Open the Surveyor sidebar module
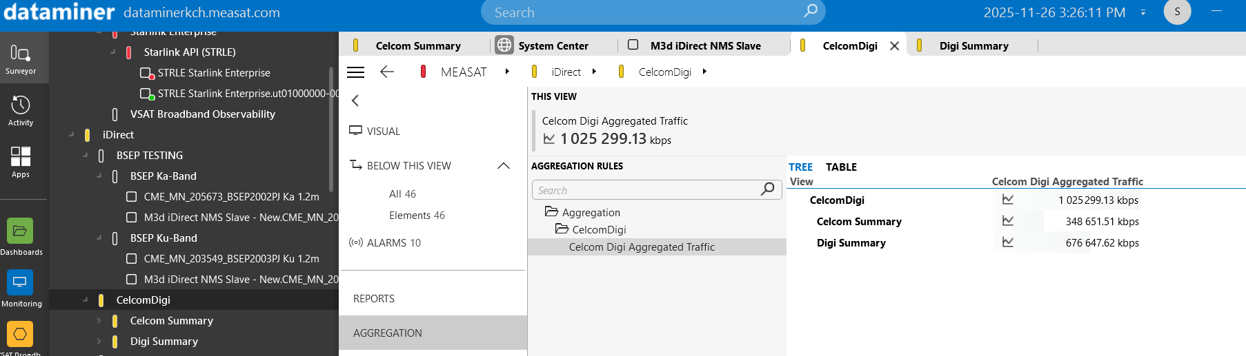Screen dimensions: 1246x356 pyautogui.click(x=21, y=59)
